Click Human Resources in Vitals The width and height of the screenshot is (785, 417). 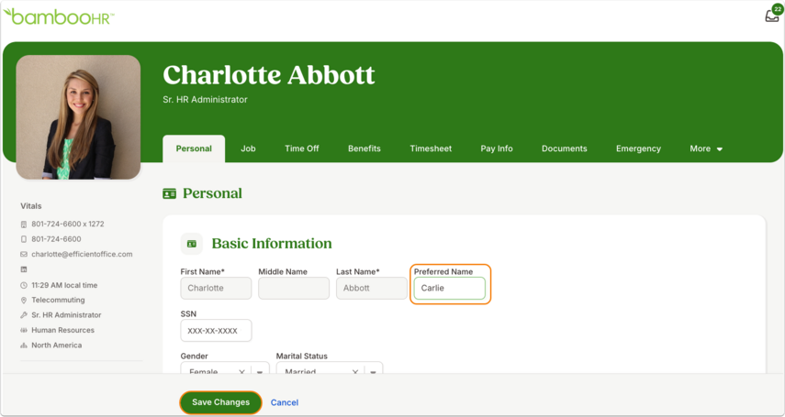click(x=63, y=330)
